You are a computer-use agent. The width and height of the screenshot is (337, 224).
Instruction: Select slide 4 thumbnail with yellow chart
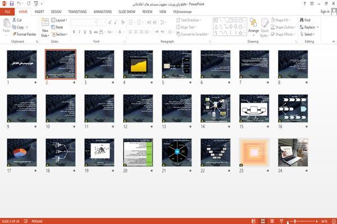[138, 64]
